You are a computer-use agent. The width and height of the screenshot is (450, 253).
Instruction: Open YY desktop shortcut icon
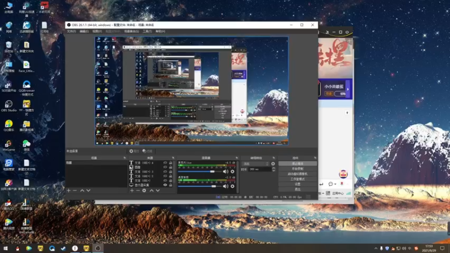tap(26, 108)
